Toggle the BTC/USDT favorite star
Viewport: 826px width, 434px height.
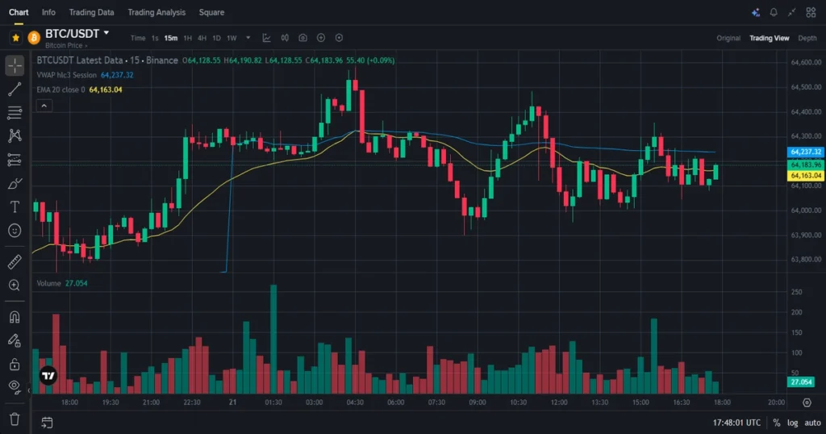(16, 38)
